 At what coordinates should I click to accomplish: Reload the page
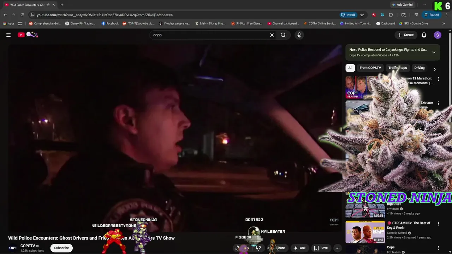(22, 15)
